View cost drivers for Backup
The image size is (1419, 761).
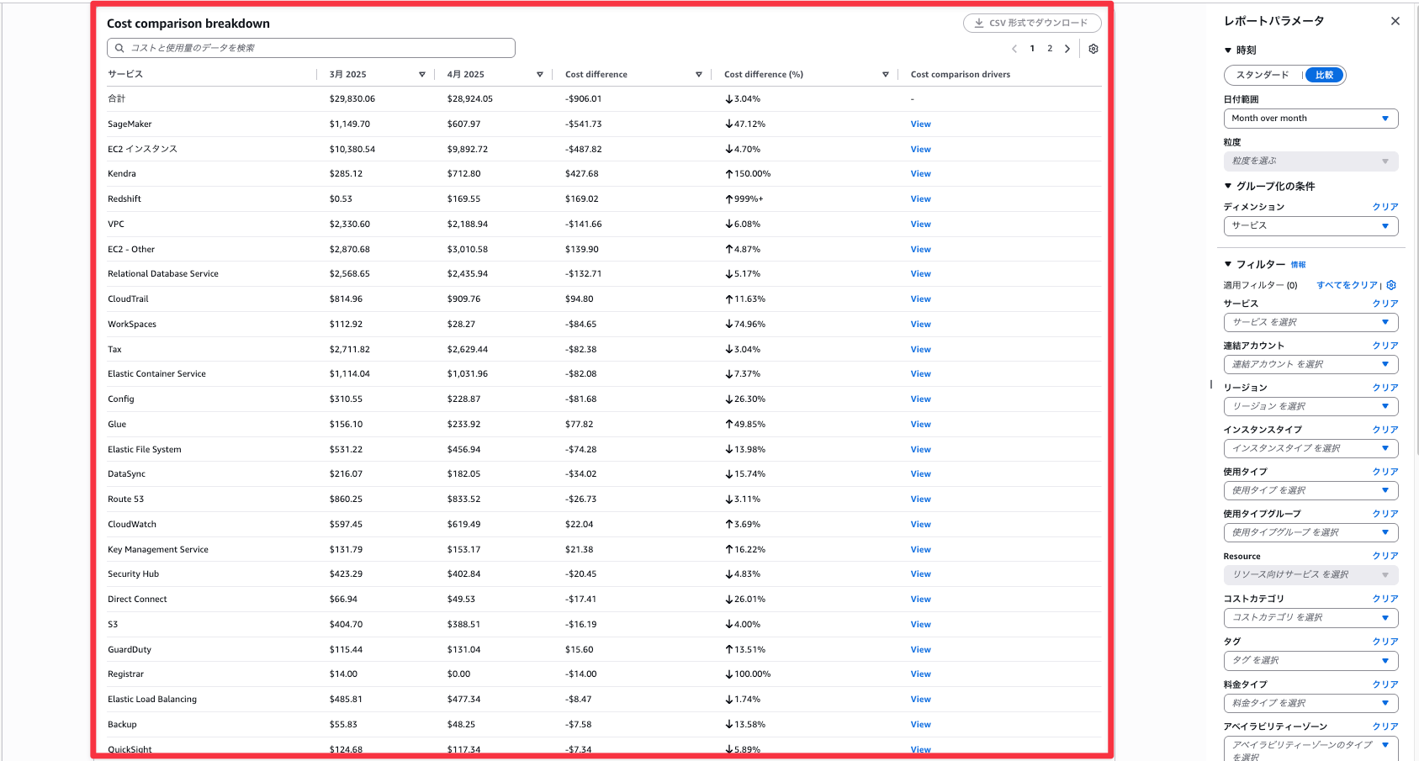920,725
